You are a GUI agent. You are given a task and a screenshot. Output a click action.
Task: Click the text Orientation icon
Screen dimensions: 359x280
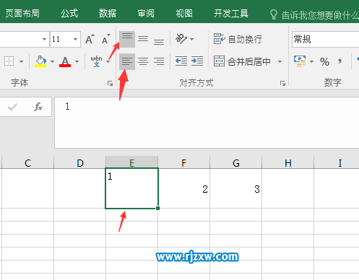point(181,39)
